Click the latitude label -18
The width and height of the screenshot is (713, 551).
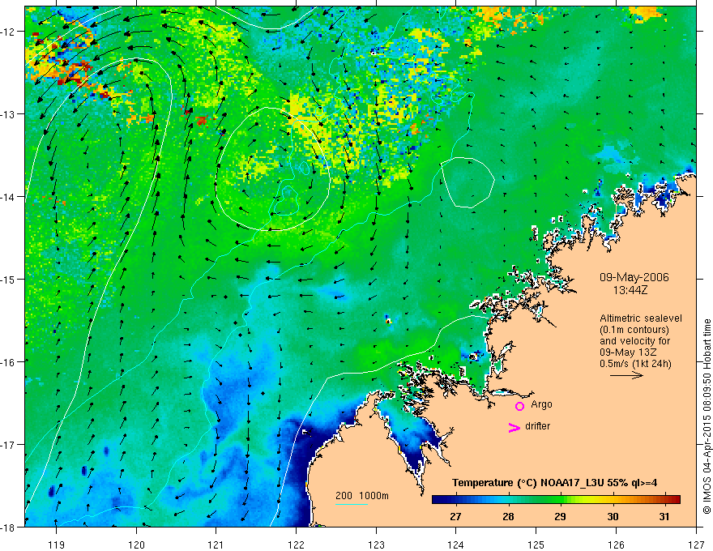tap(8, 527)
